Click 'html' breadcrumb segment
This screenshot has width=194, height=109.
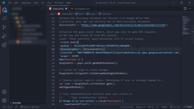tap(81, 14)
